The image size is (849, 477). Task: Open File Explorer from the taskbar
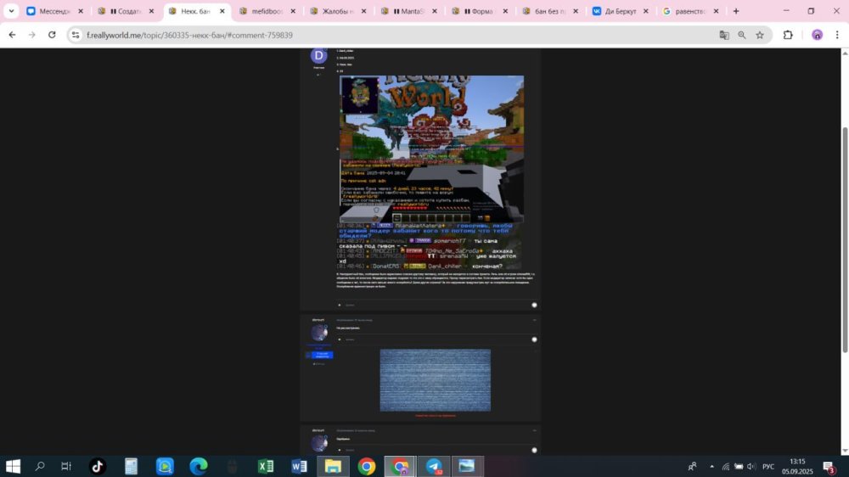click(333, 466)
